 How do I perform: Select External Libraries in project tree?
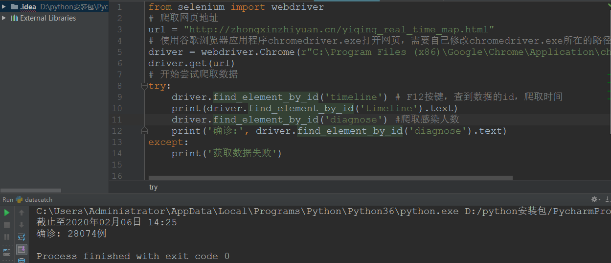click(x=48, y=18)
